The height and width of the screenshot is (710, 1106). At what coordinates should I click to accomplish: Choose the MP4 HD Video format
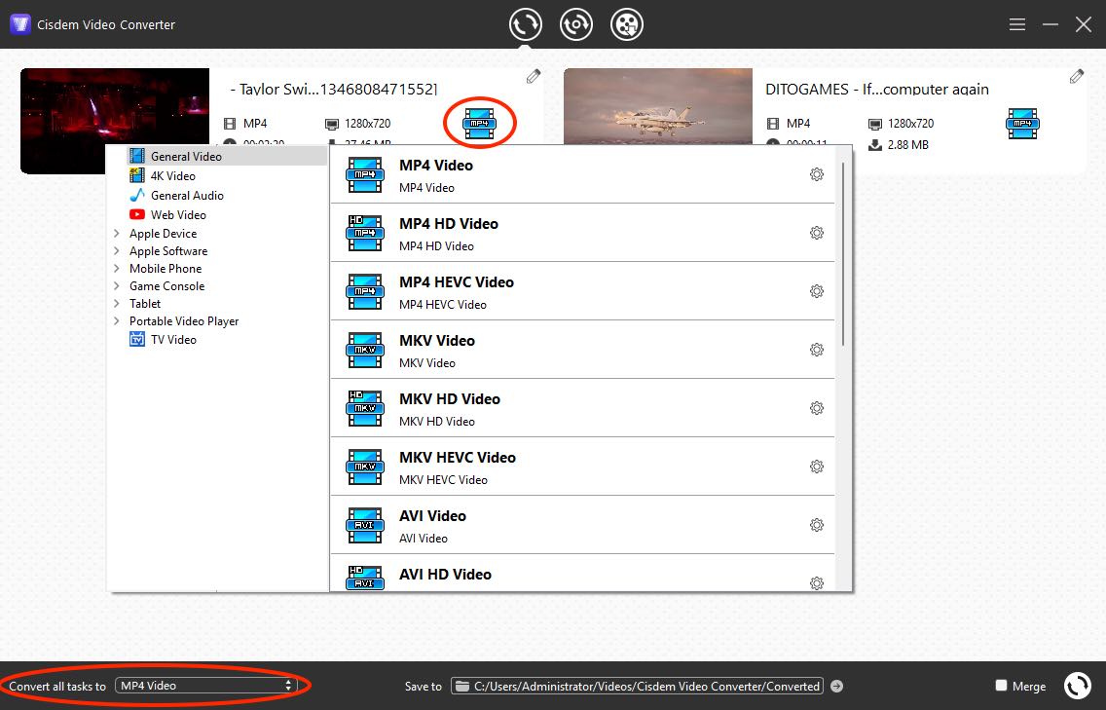(x=582, y=233)
